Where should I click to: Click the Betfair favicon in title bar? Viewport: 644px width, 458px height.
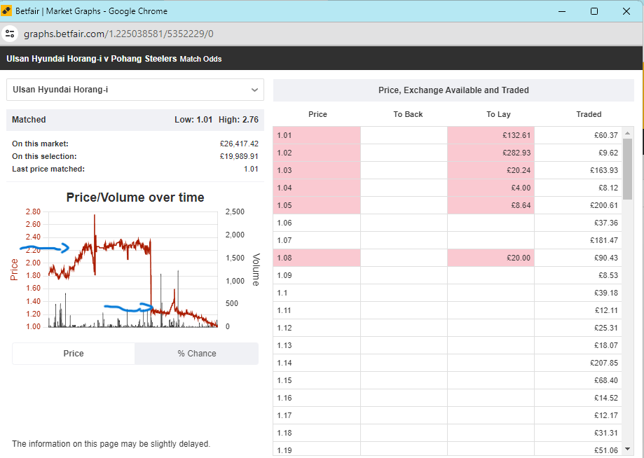(x=6, y=11)
